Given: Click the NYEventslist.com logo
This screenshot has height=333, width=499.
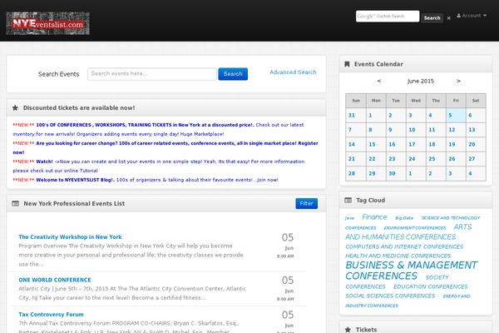Looking at the screenshot, I should point(47,23).
